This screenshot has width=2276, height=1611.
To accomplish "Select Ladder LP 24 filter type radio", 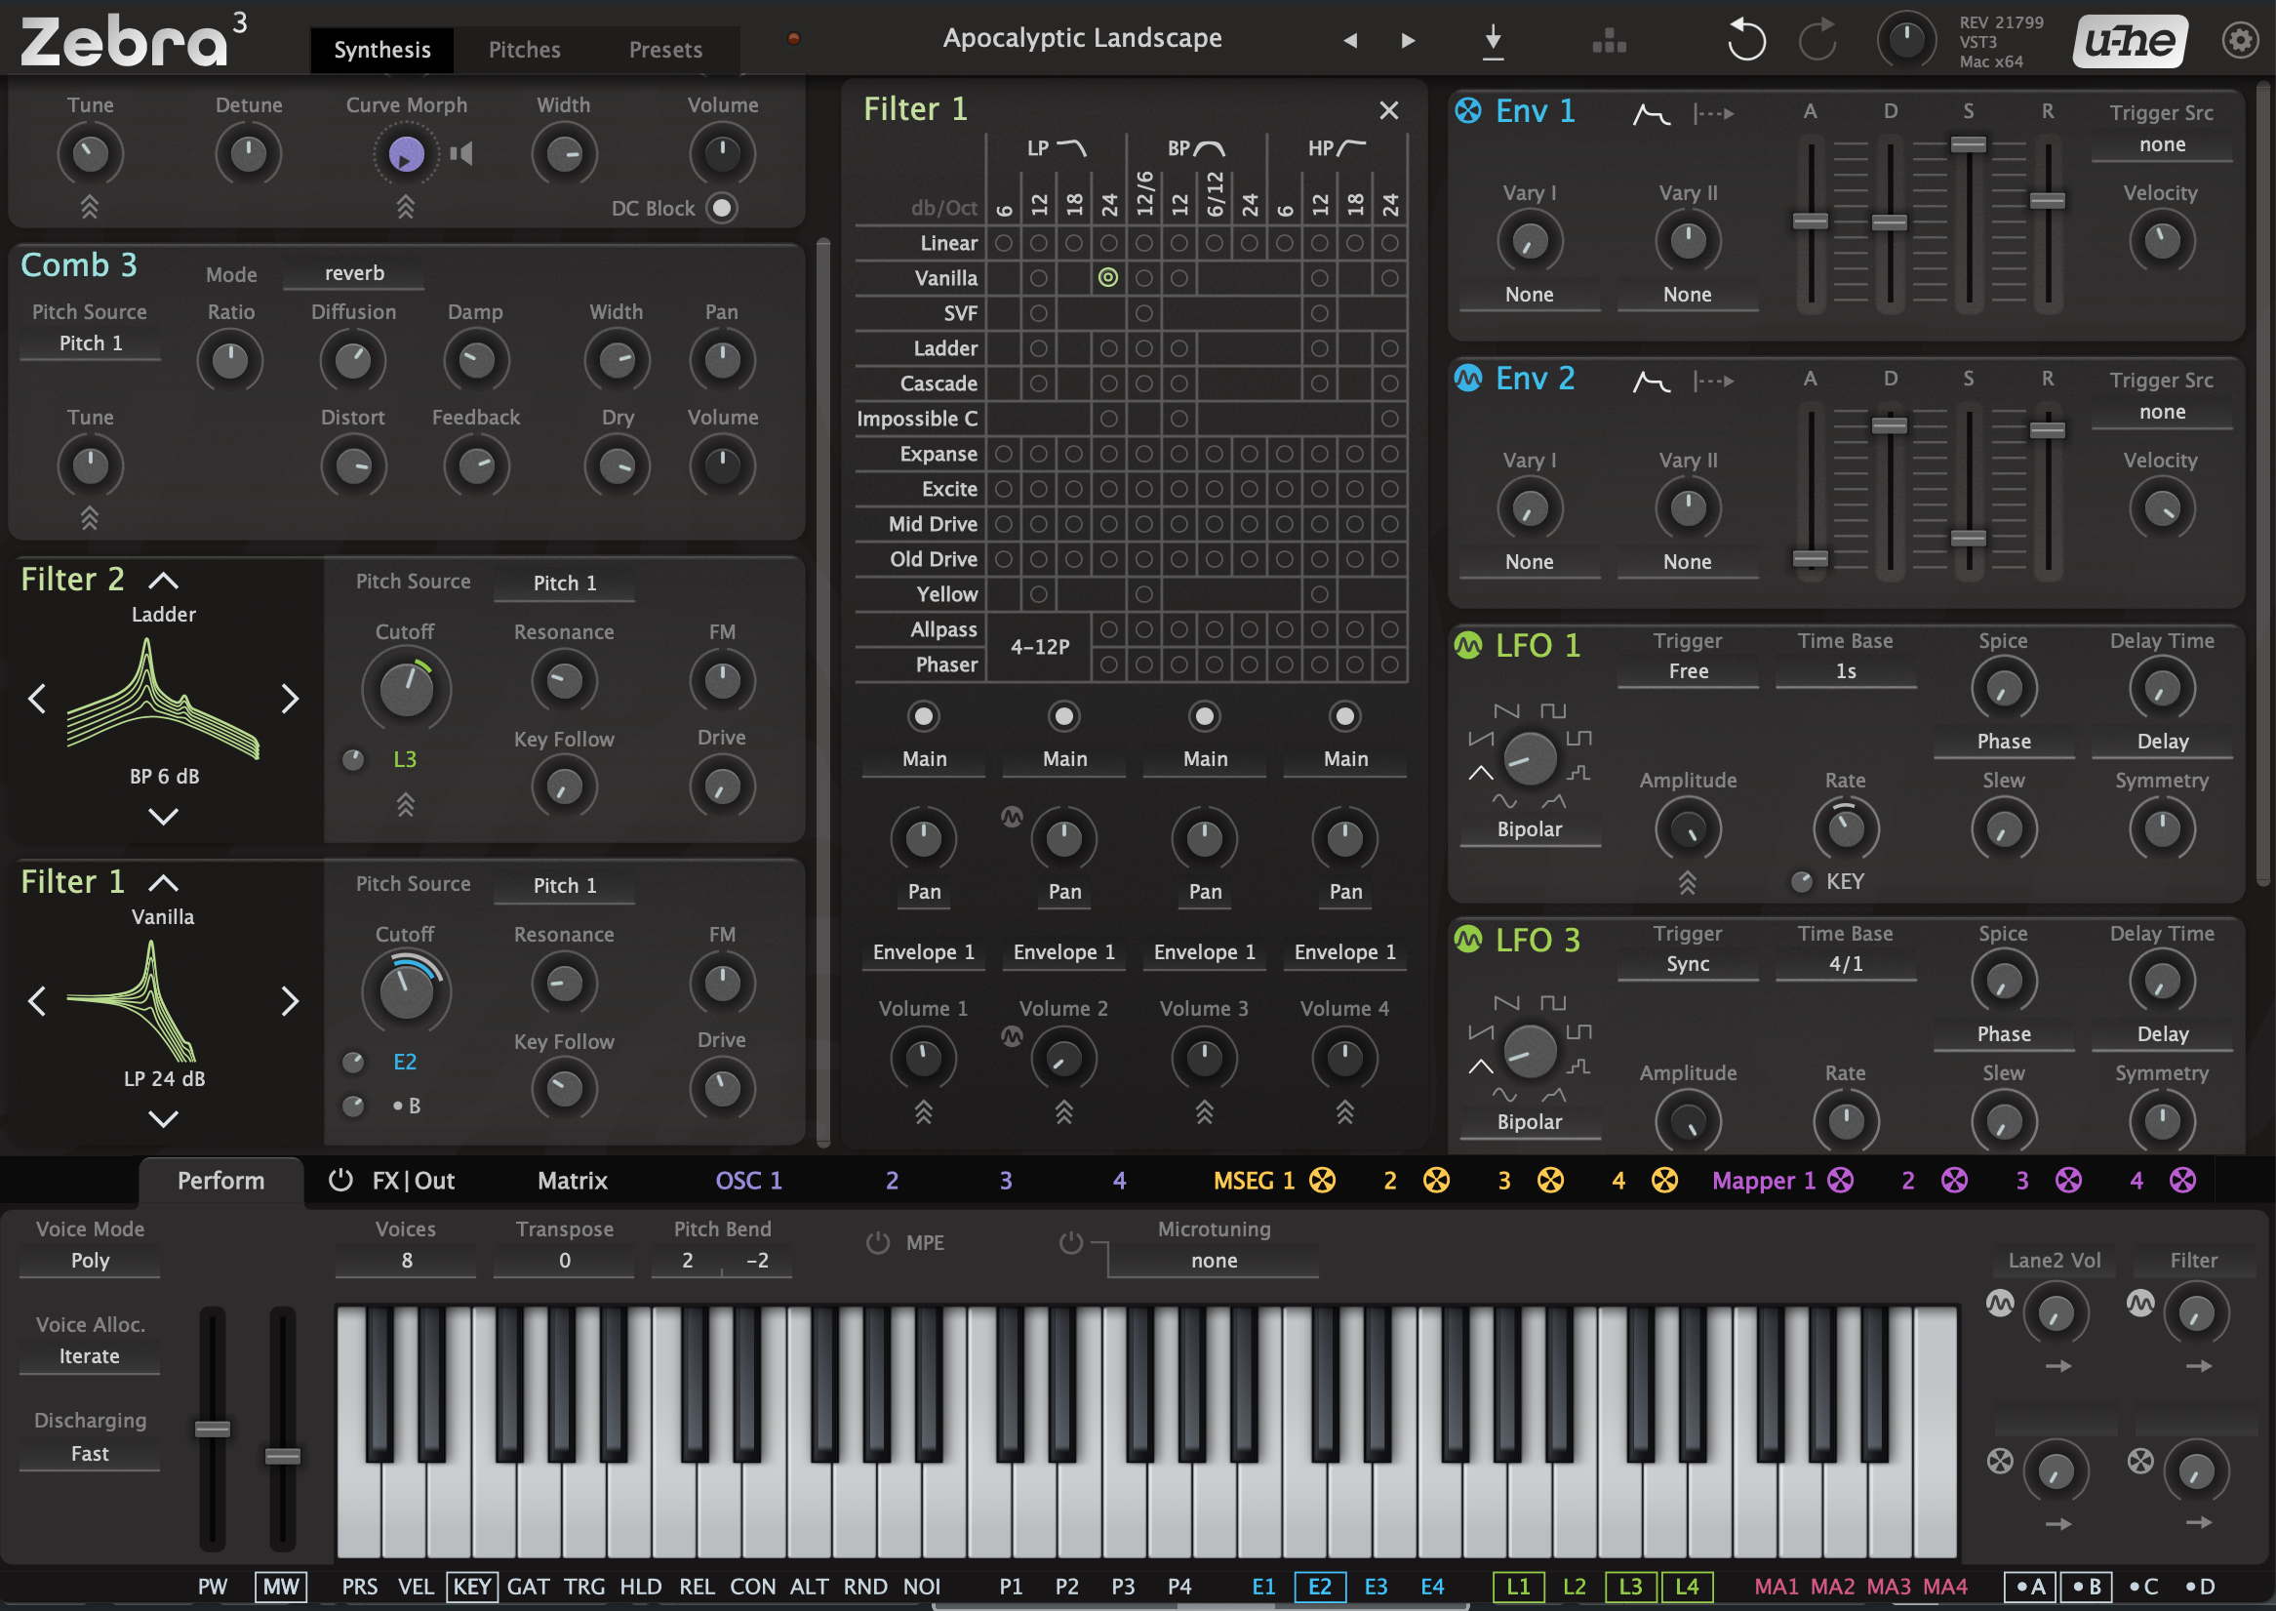I will coord(1109,348).
